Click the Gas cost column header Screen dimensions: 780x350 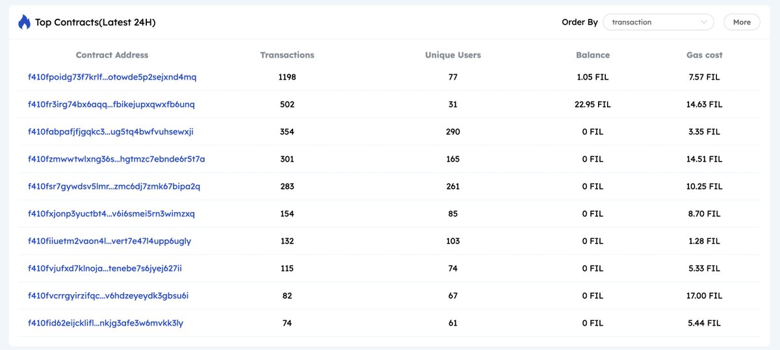pos(705,55)
